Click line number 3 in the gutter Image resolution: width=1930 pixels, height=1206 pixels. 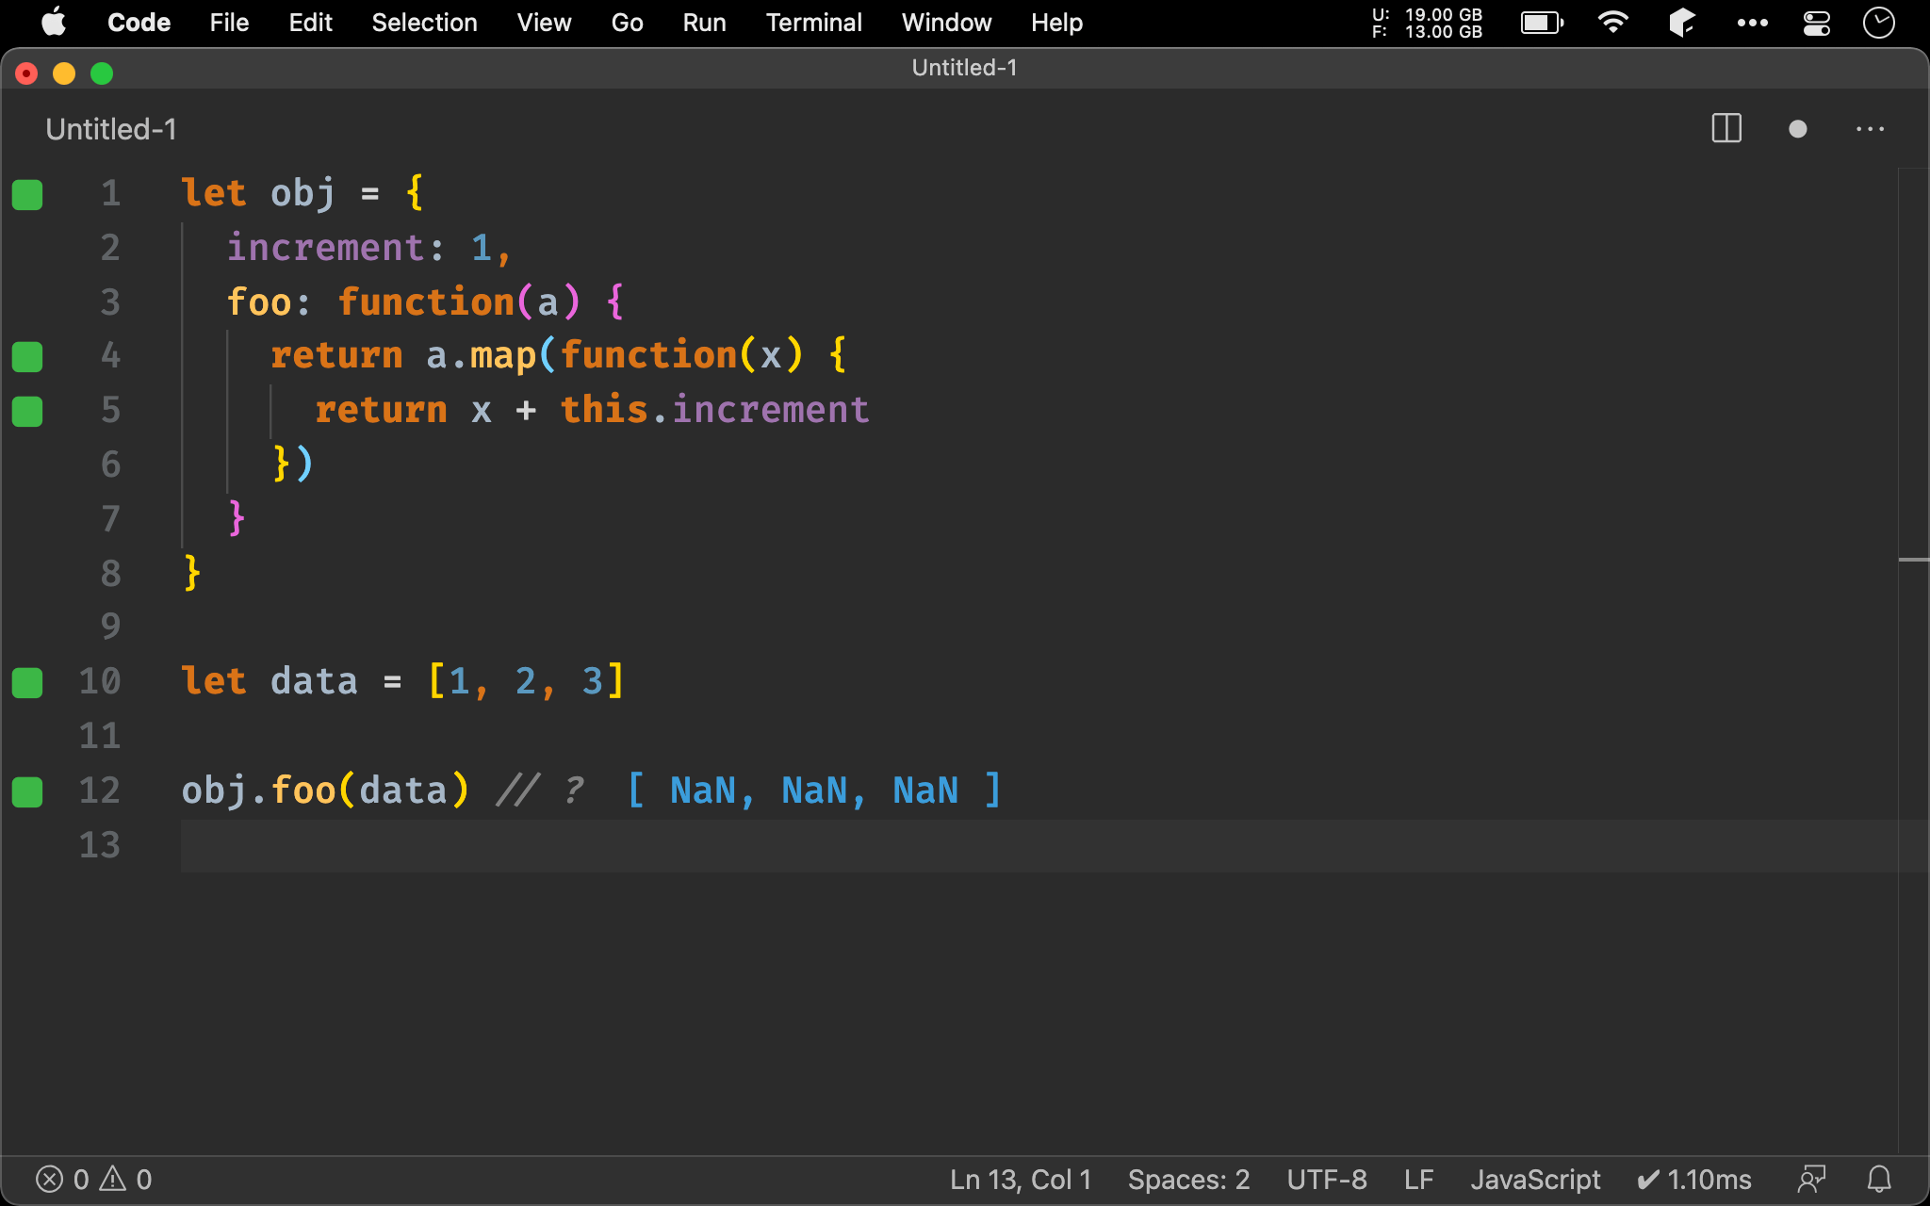coord(110,302)
